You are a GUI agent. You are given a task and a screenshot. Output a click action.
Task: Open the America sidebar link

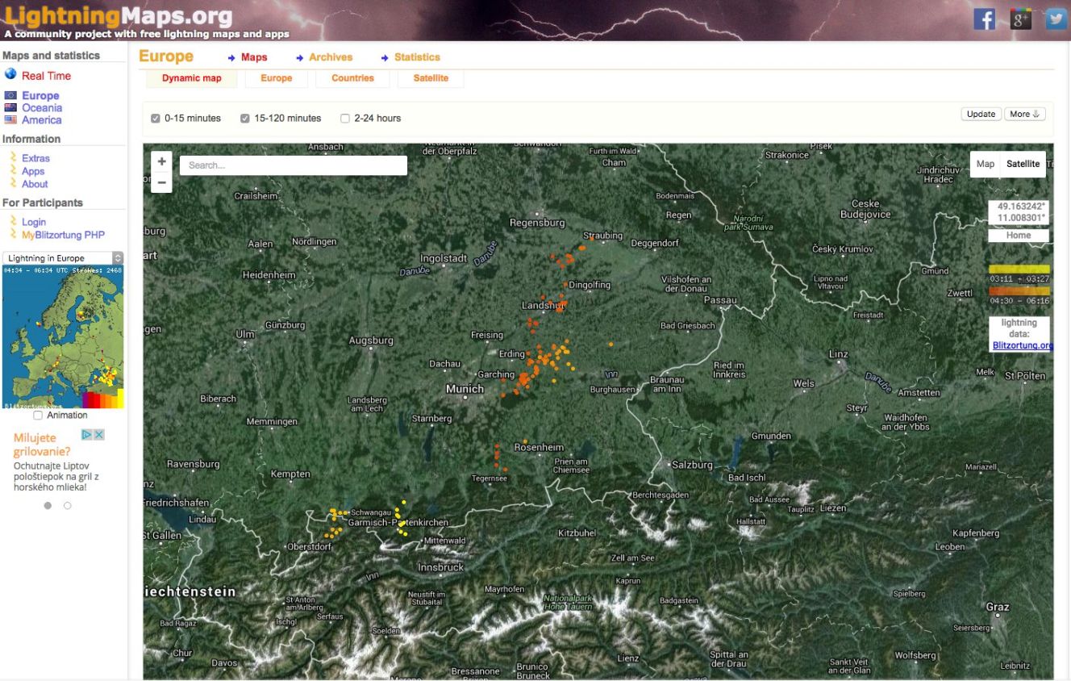point(42,119)
